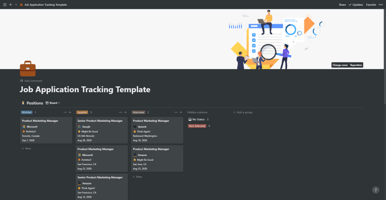Screen dimensions: 386x200
Task: Click the Wishlist status tag
Action: (x=27, y=112)
